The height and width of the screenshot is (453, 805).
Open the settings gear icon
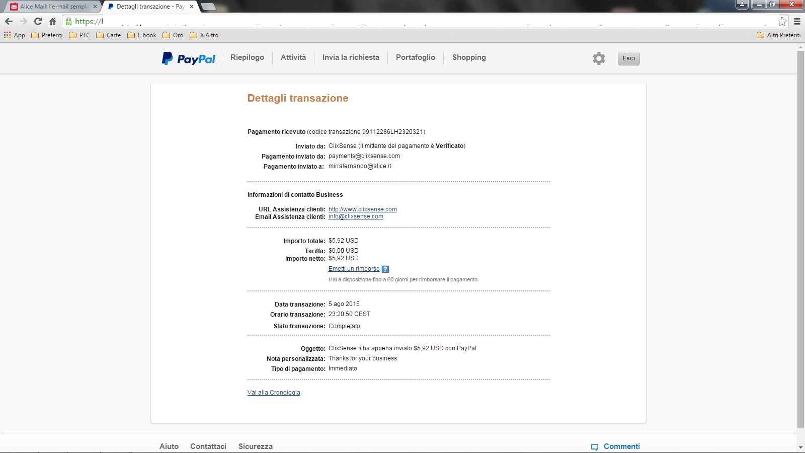pyautogui.click(x=599, y=58)
